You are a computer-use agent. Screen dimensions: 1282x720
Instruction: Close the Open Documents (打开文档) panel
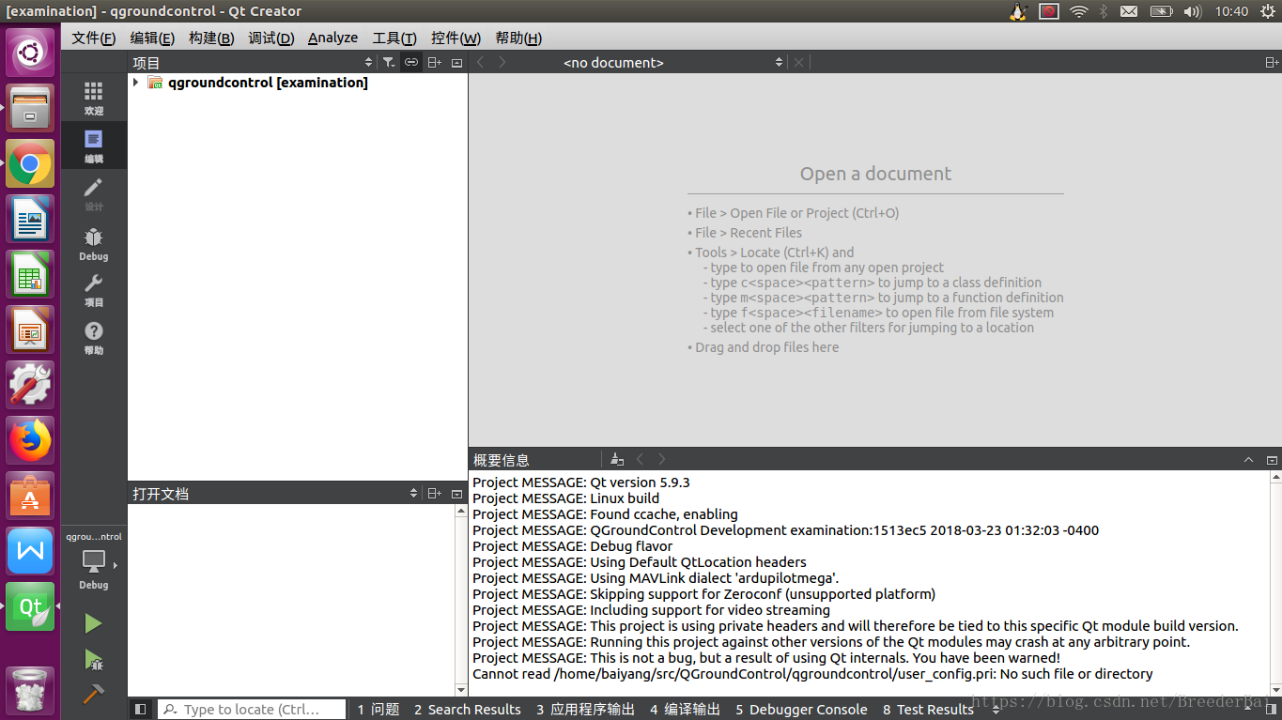click(x=456, y=493)
